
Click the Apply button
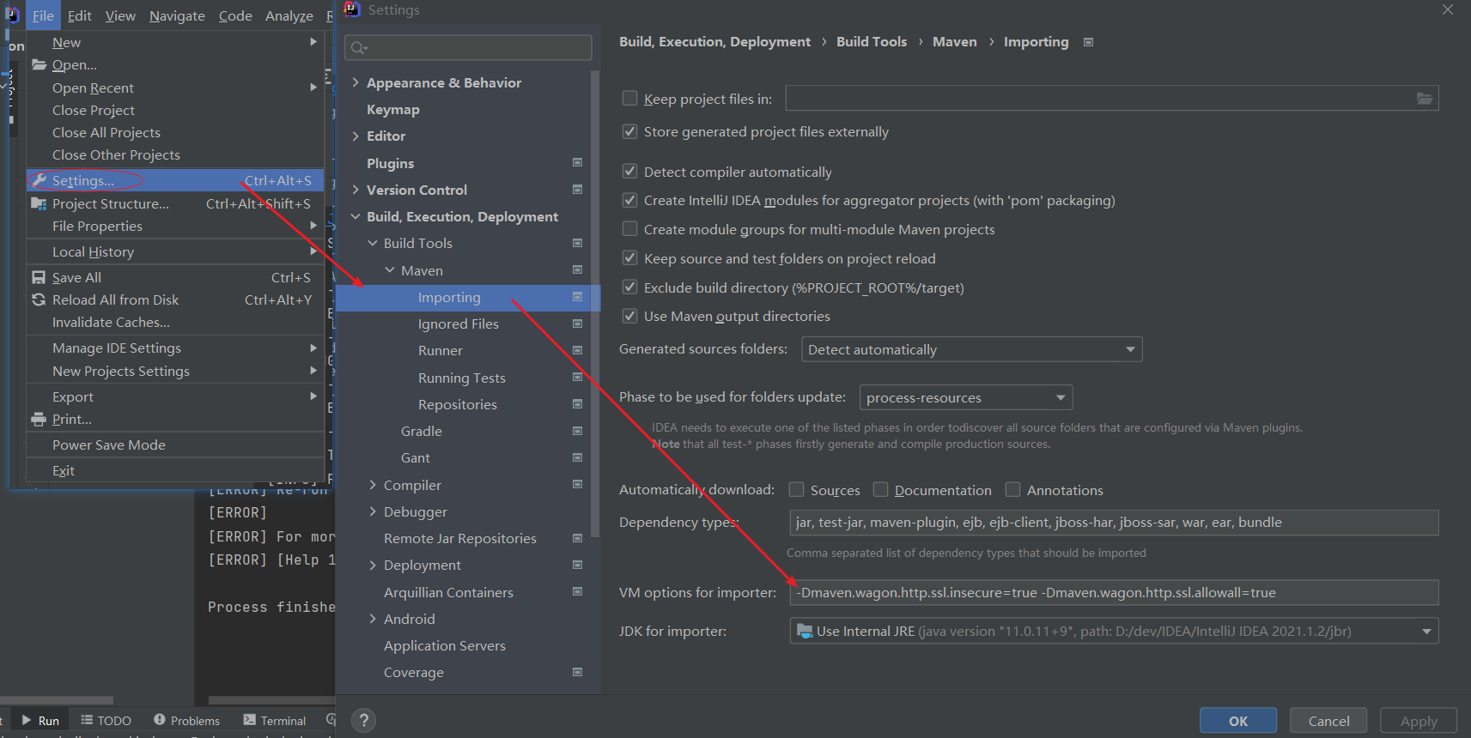click(1419, 721)
